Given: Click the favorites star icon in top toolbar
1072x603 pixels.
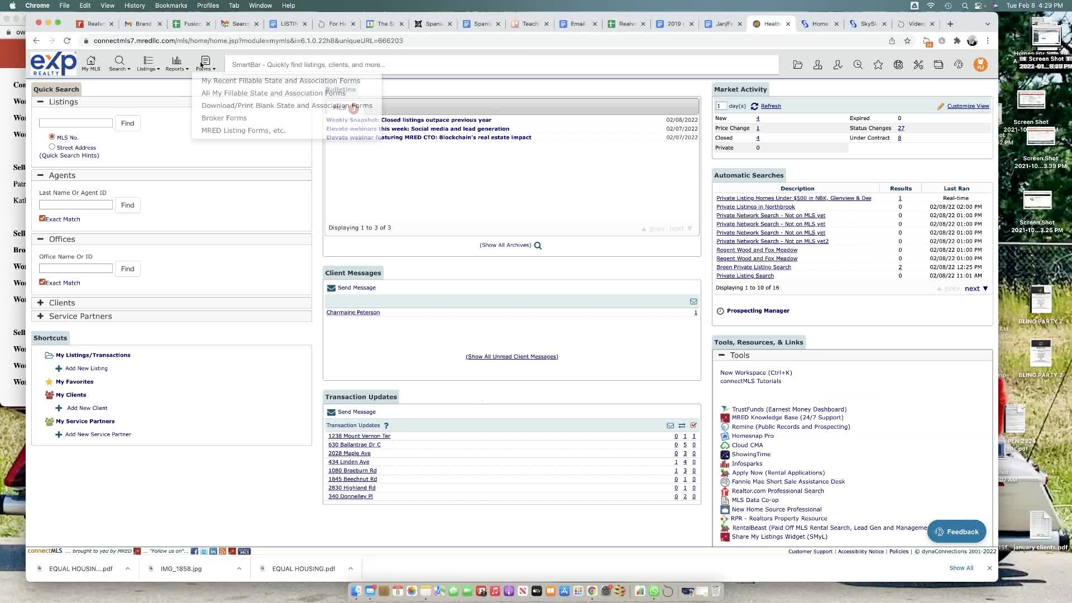Looking at the screenshot, I should pos(878,65).
